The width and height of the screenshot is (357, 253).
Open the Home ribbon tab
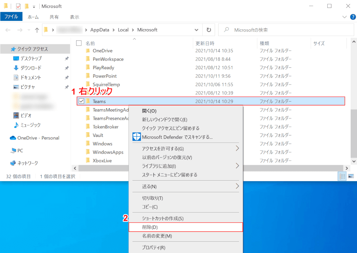point(33,17)
